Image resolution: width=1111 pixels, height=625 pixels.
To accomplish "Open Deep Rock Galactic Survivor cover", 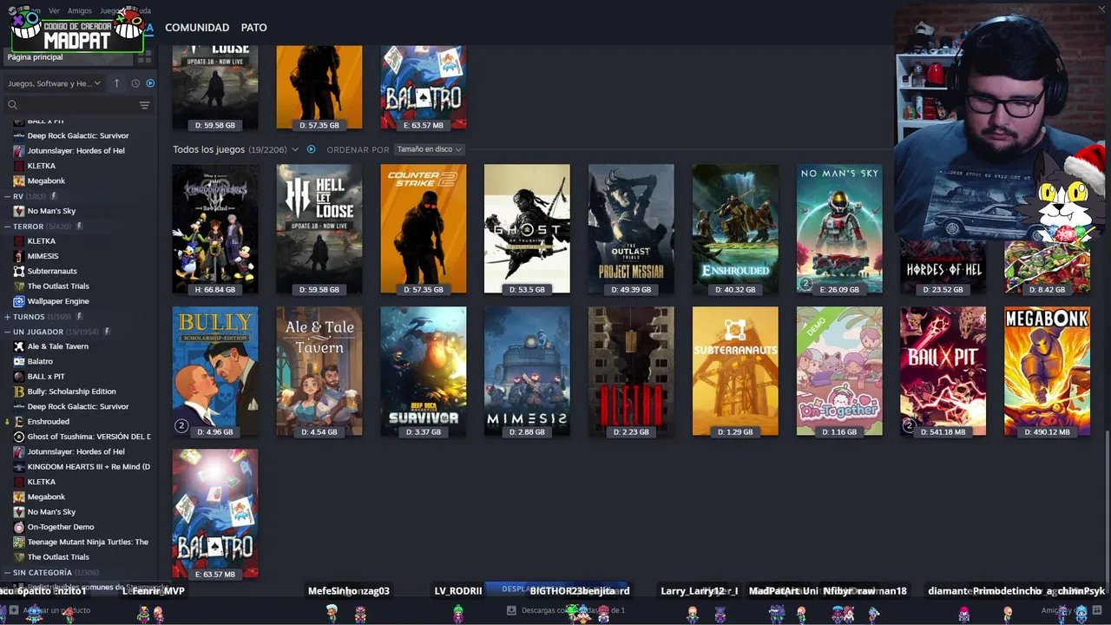I will coord(423,372).
